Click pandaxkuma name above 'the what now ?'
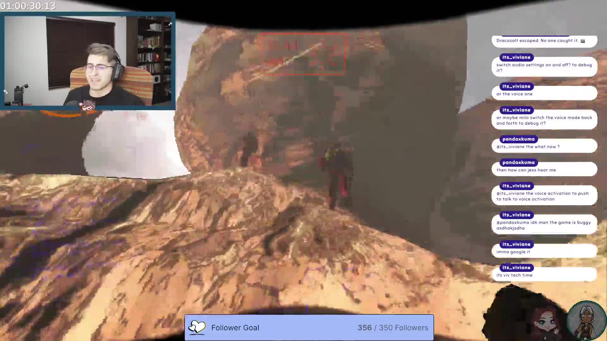 tap(518, 139)
